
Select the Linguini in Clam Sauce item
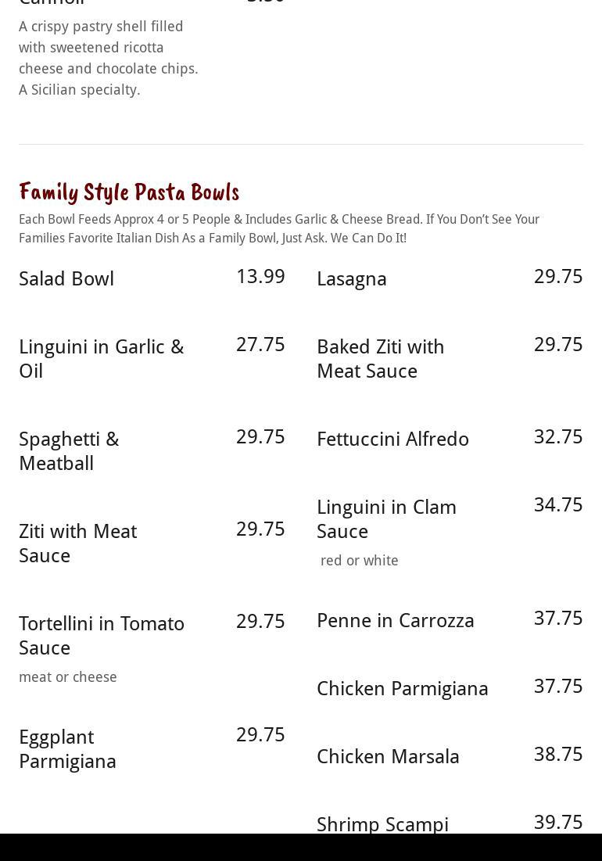pos(386,519)
